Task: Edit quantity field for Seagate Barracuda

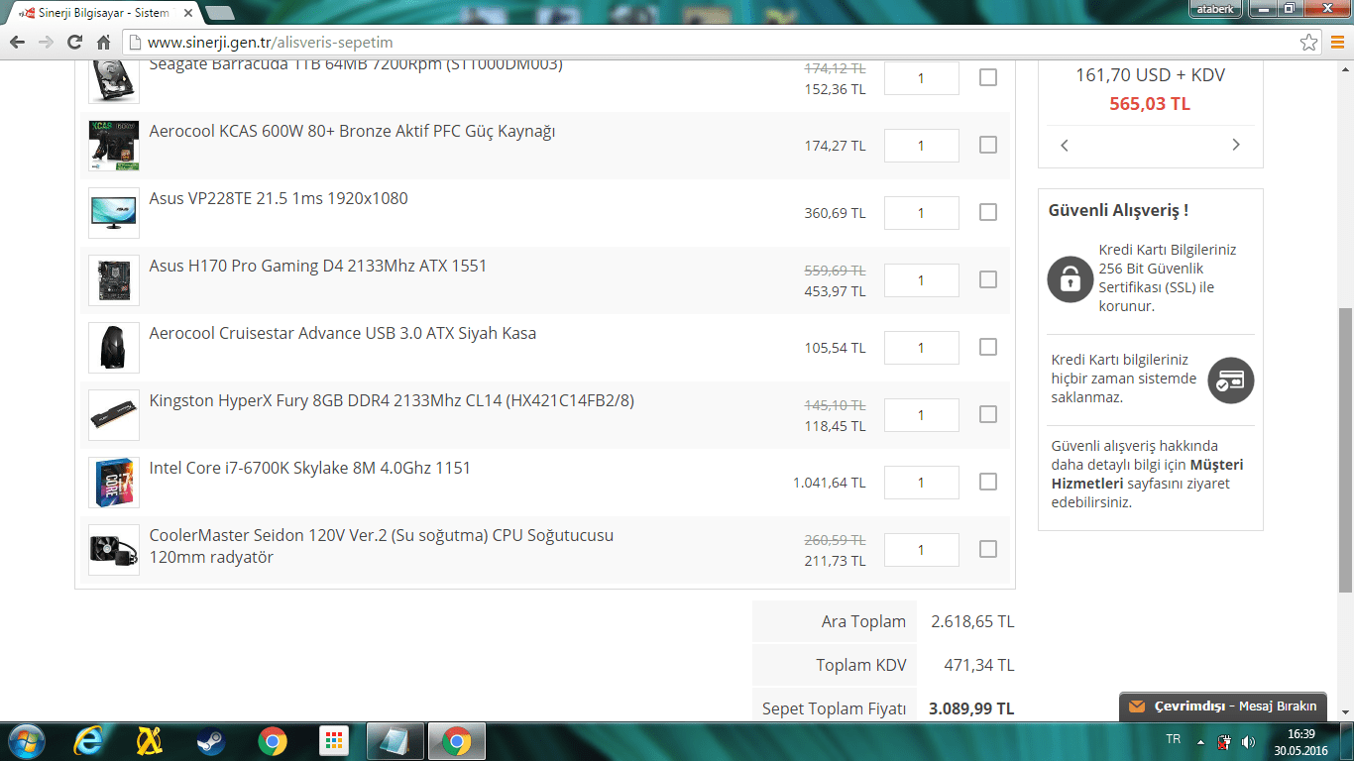Action: [x=921, y=77]
